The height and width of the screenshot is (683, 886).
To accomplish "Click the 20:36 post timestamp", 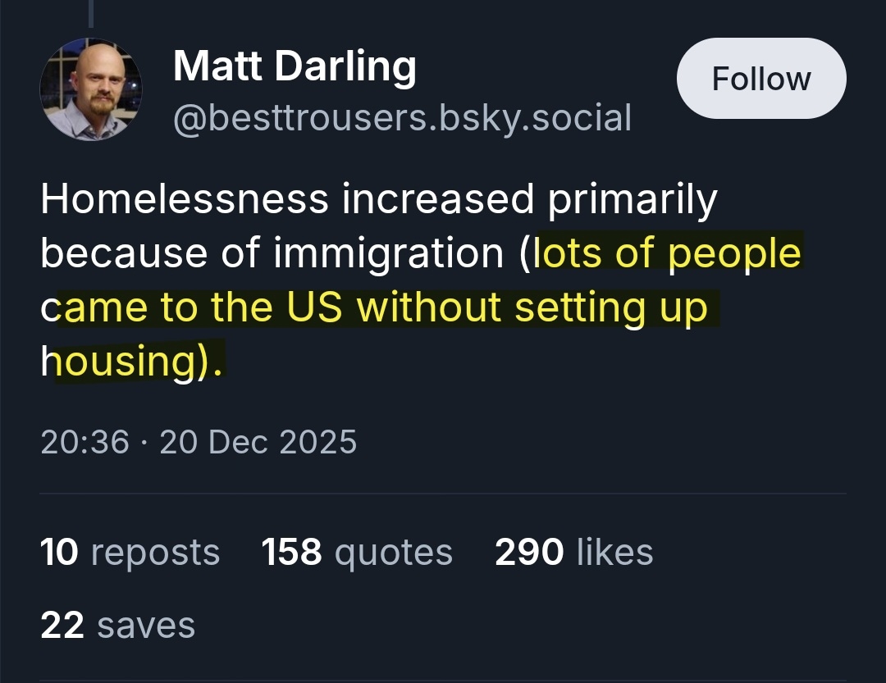I will [84, 442].
